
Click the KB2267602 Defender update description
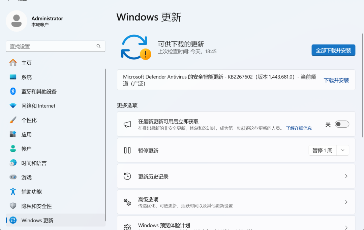tap(219, 80)
